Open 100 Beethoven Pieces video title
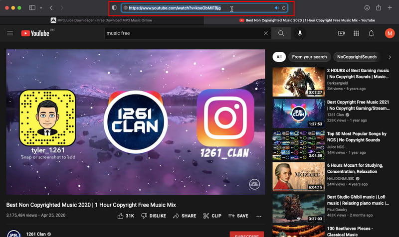The image size is (399, 237). point(350,232)
